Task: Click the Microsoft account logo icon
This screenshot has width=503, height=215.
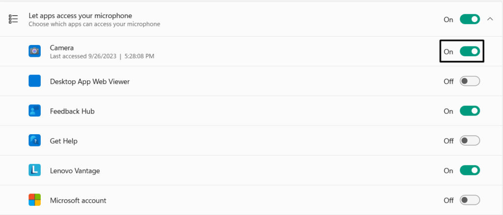Action: coord(34,200)
